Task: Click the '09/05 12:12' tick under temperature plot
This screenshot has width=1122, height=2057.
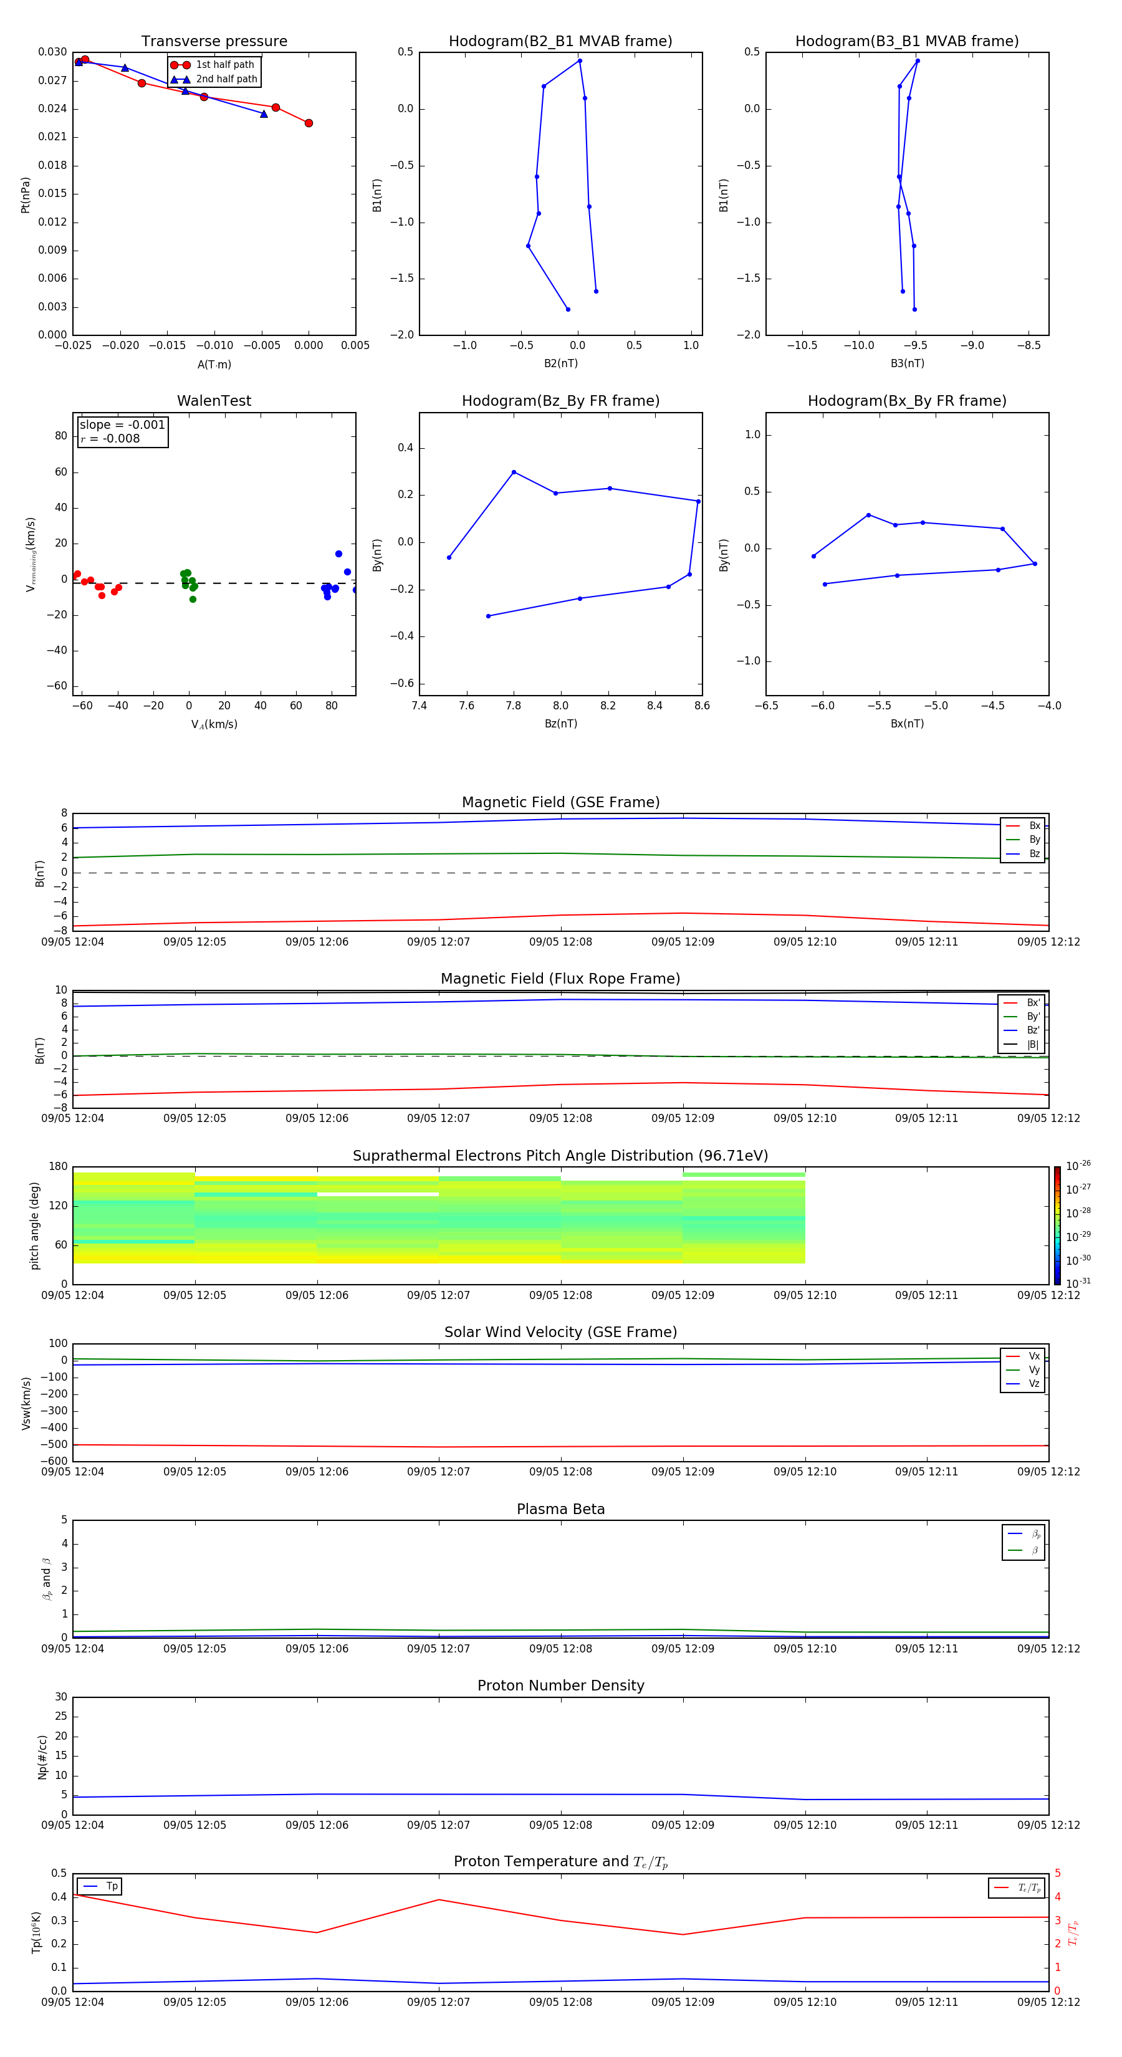Action: tap(1048, 2002)
